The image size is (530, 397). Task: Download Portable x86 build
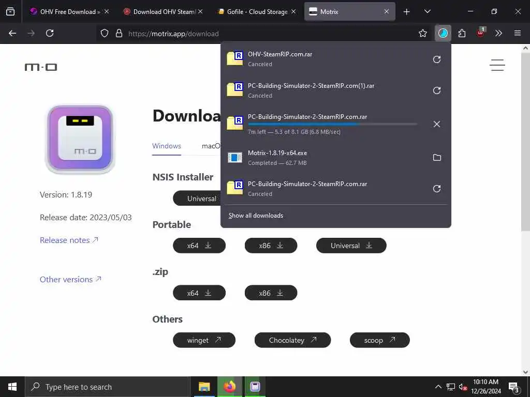271,246
